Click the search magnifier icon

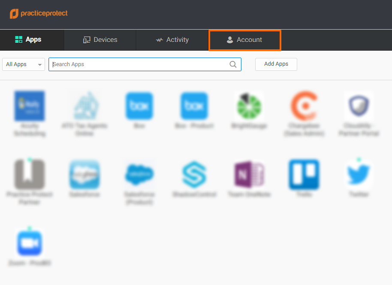point(233,64)
